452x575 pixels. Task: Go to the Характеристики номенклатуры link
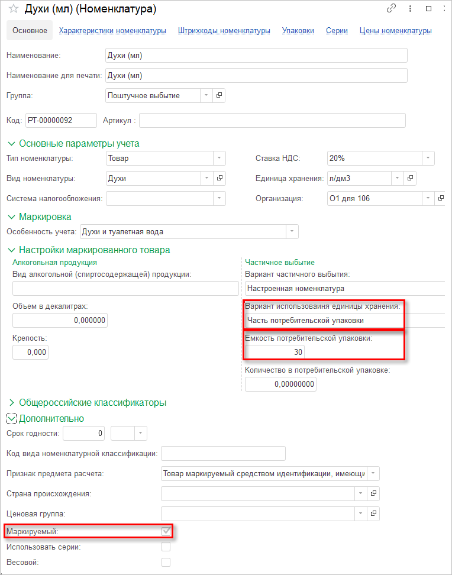112,30
